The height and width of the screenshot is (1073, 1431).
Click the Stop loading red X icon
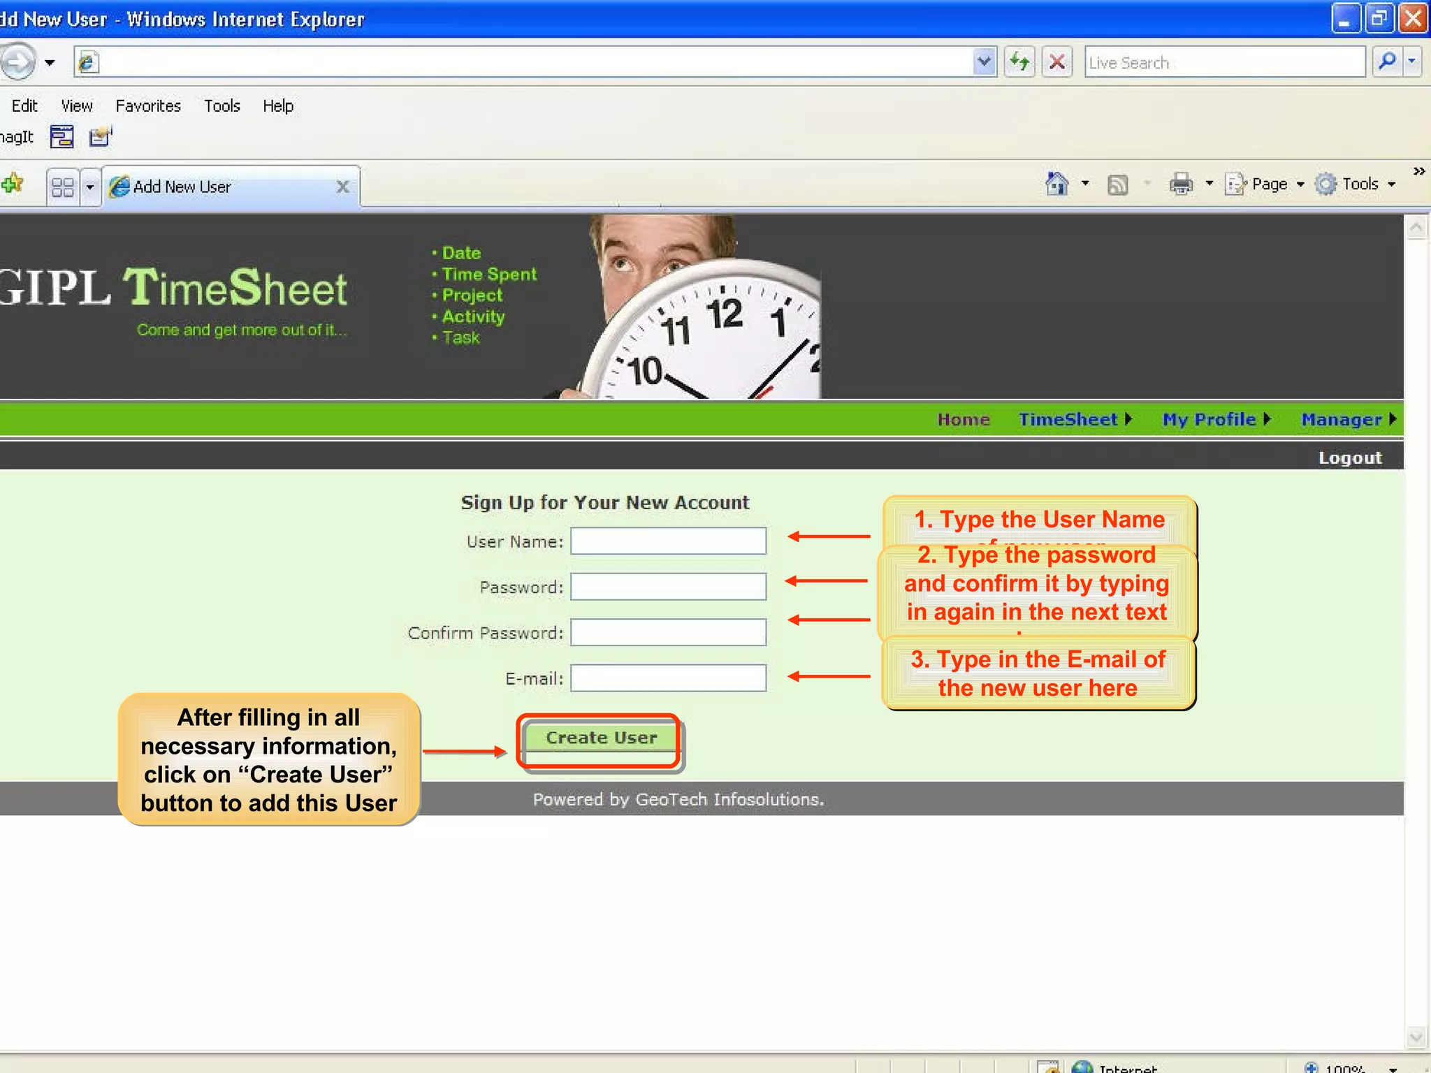(1057, 63)
